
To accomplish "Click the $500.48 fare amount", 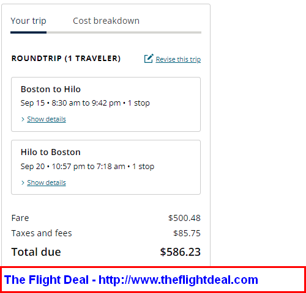I will point(184,218).
